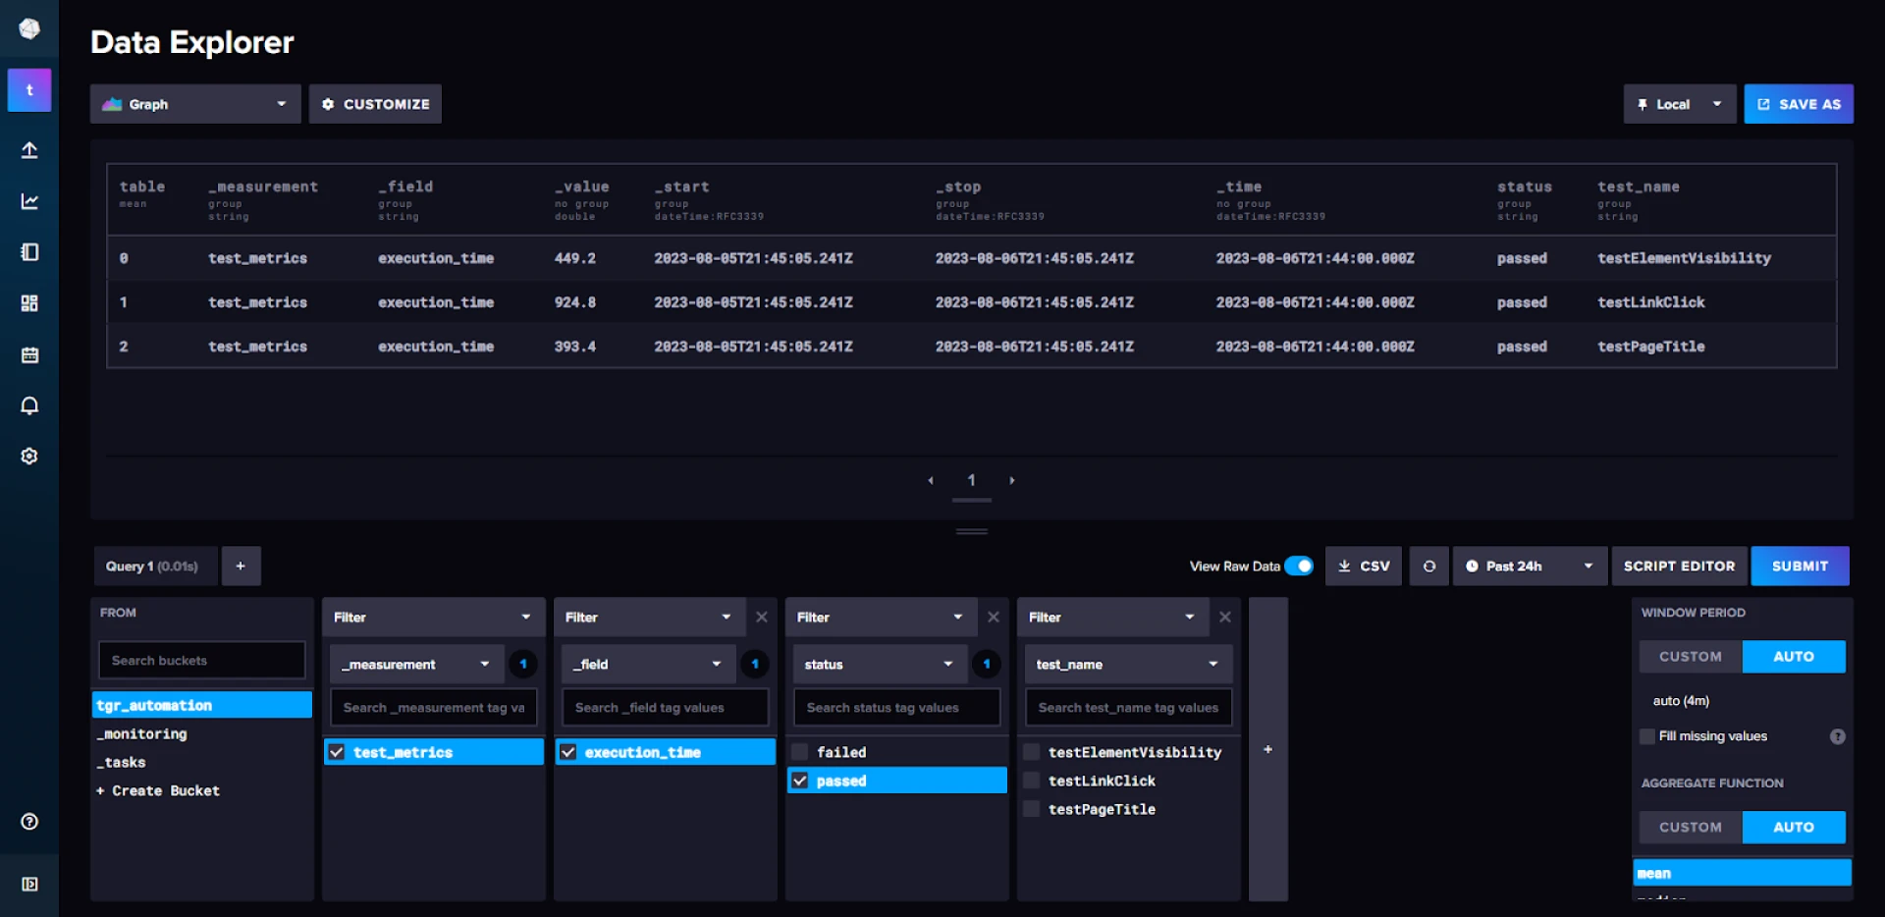Click the _measurement selected count badge
The width and height of the screenshot is (1885, 917).
(523, 665)
